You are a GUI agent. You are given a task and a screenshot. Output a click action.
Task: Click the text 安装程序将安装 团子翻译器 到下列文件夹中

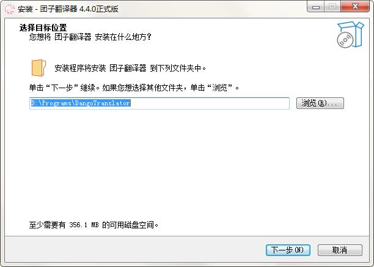[130, 68]
